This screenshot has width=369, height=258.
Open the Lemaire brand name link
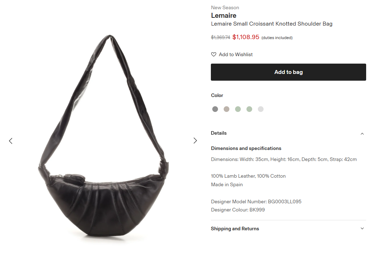click(224, 16)
